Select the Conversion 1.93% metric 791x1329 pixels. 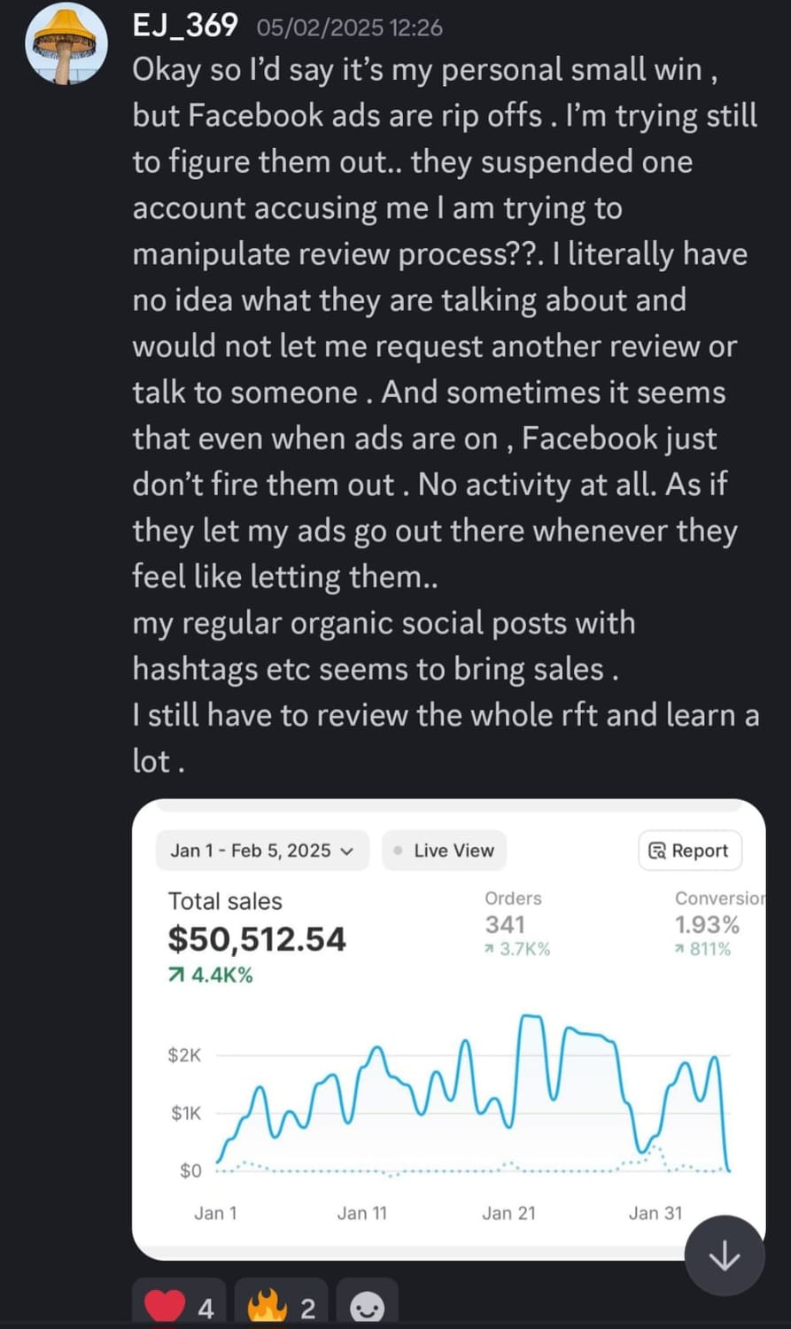pos(707,924)
